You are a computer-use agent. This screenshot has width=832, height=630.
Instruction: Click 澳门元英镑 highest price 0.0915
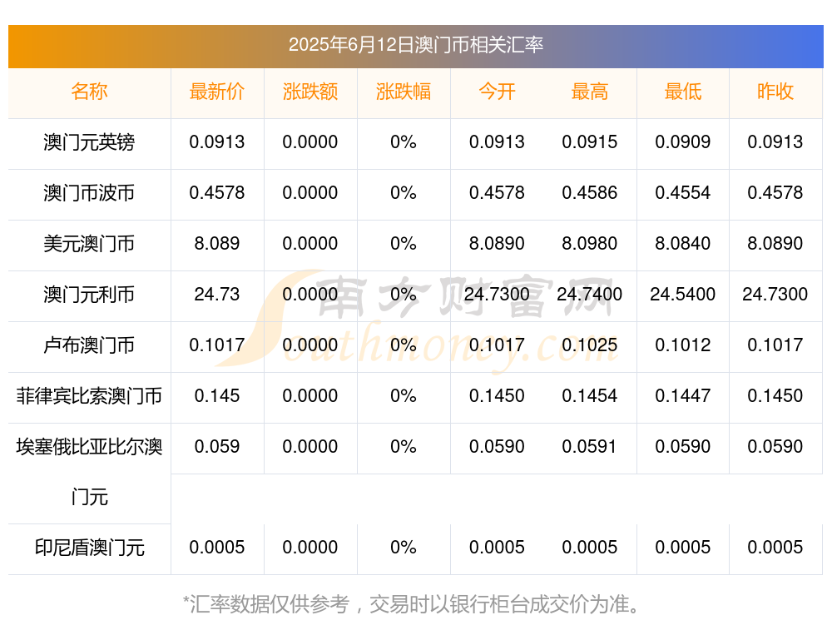click(x=590, y=142)
